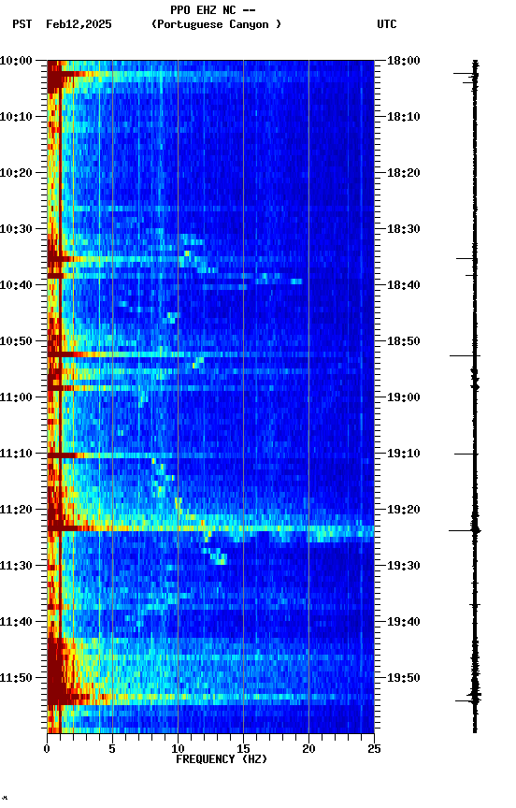Click the 'UTC' timezone label
This screenshot has height=808, width=516.
tap(387, 24)
